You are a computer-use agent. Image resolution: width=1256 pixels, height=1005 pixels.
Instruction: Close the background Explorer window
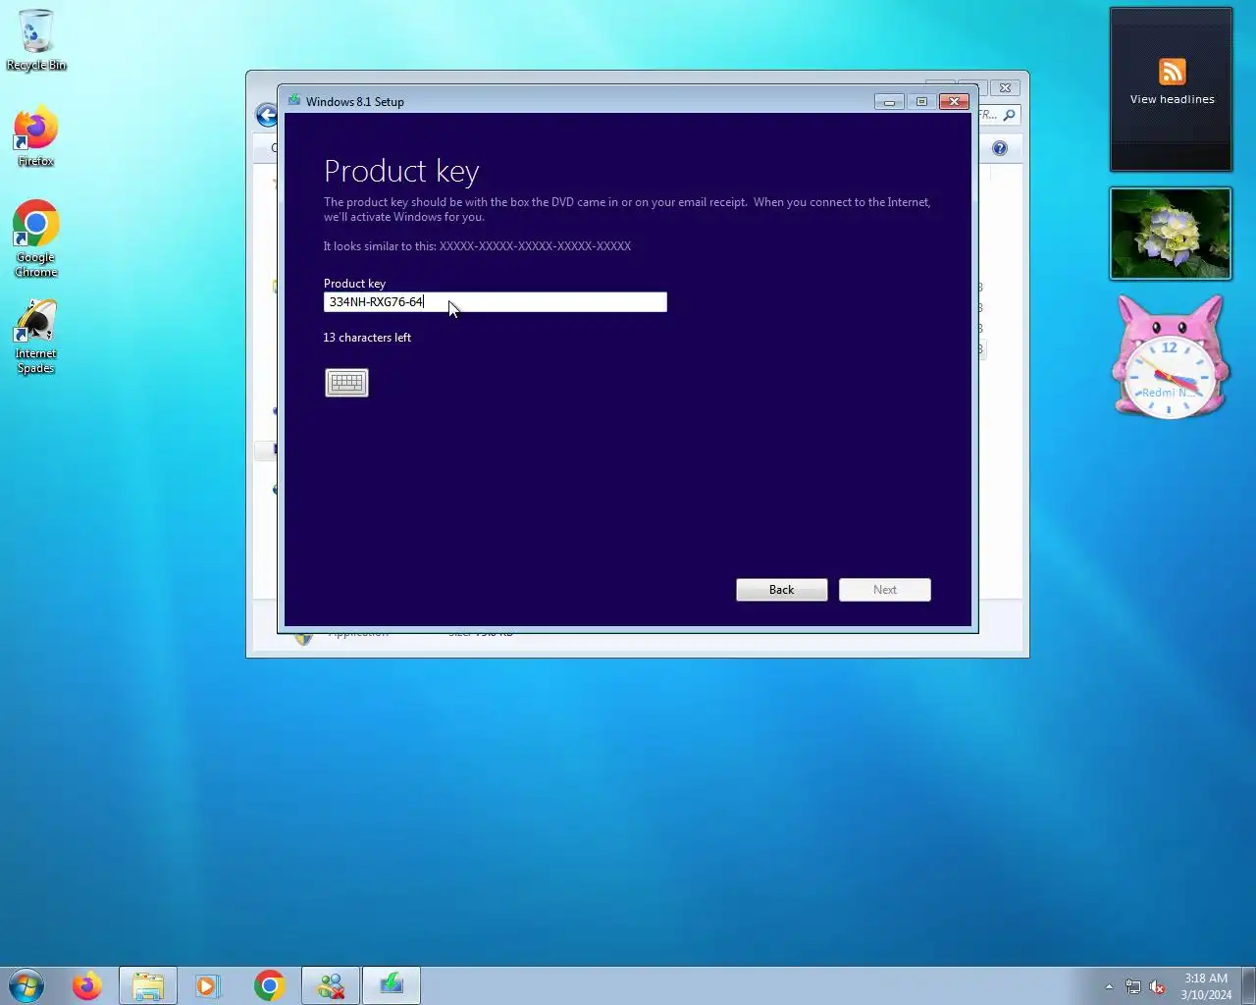(x=1005, y=87)
